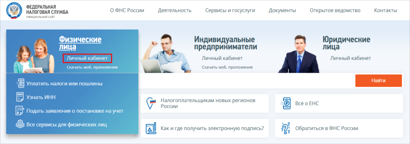The height and width of the screenshot is (144, 410).
Task: Go to the Контакты menu item
Action: coord(386,10)
